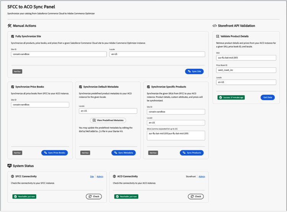Check ACO Connectivity with Check button
This screenshot has height=212, width=287.
(196, 196)
